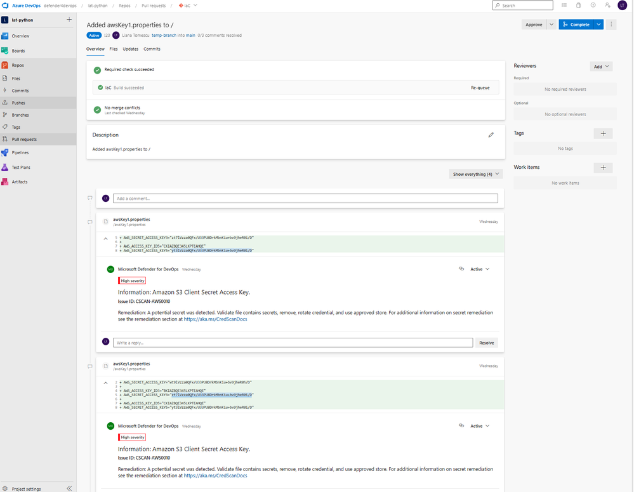
Task: Click the Write a reply field
Action: tap(293, 343)
